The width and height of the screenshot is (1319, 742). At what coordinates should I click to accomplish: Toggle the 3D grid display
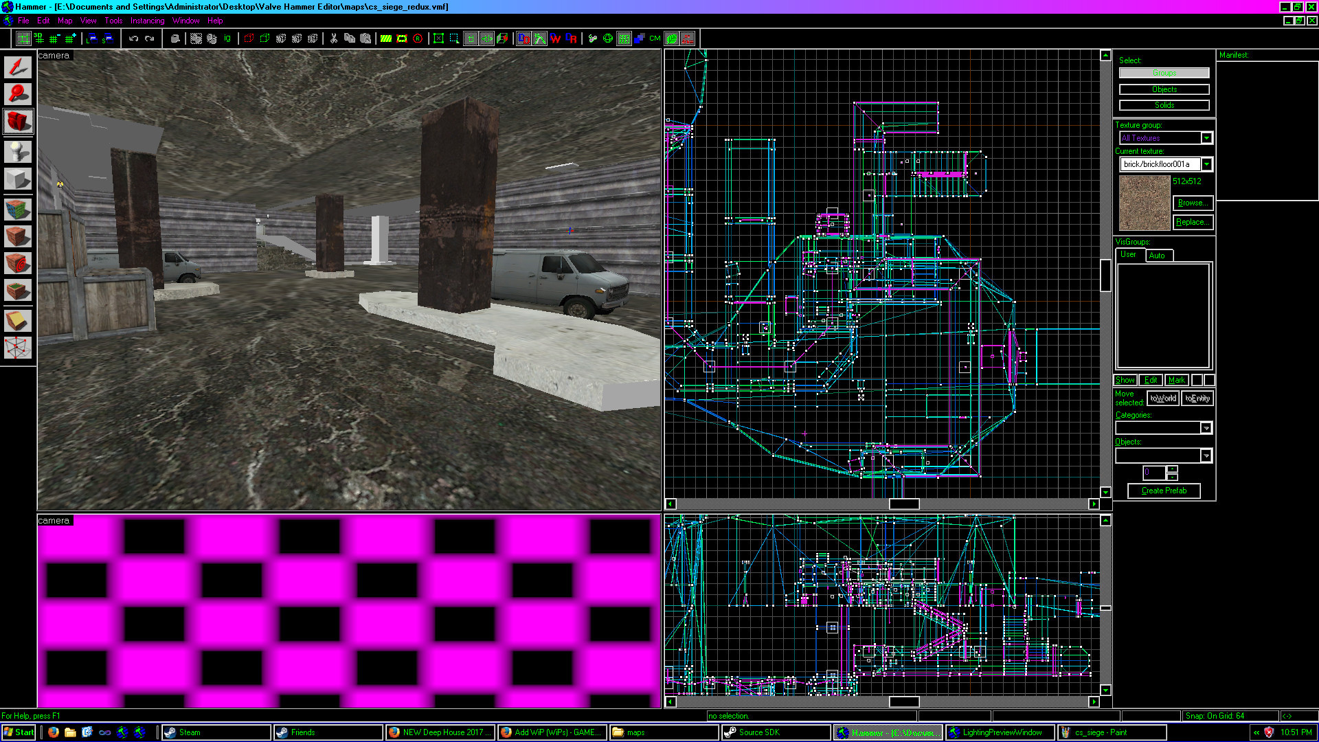click(x=39, y=38)
